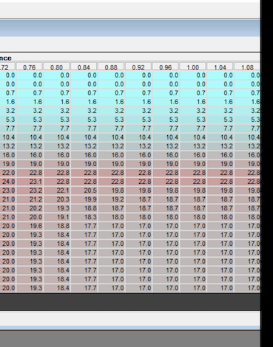Click the 20.5 table cell
Screen dimensions: 273x347
pyautogui.click(x=84, y=190)
